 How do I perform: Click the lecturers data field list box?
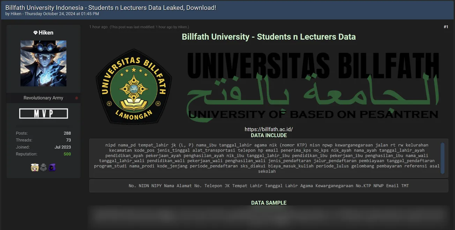pyautogui.click(x=269, y=185)
